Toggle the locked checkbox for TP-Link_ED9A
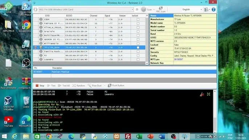Screen dimensions: 249x140 point(138,48)
